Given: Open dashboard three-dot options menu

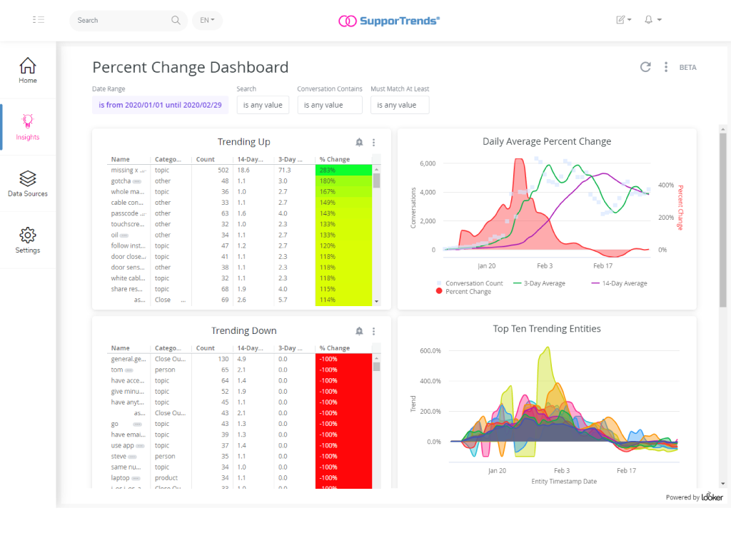Looking at the screenshot, I should [666, 67].
